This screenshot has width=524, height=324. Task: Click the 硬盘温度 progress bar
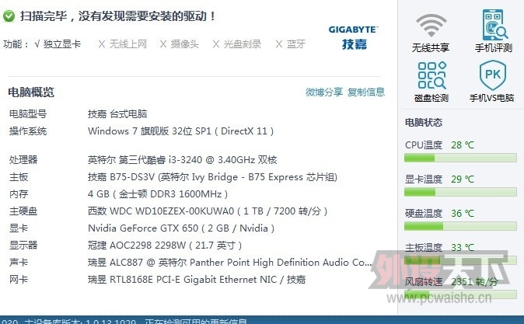[460, 226]
